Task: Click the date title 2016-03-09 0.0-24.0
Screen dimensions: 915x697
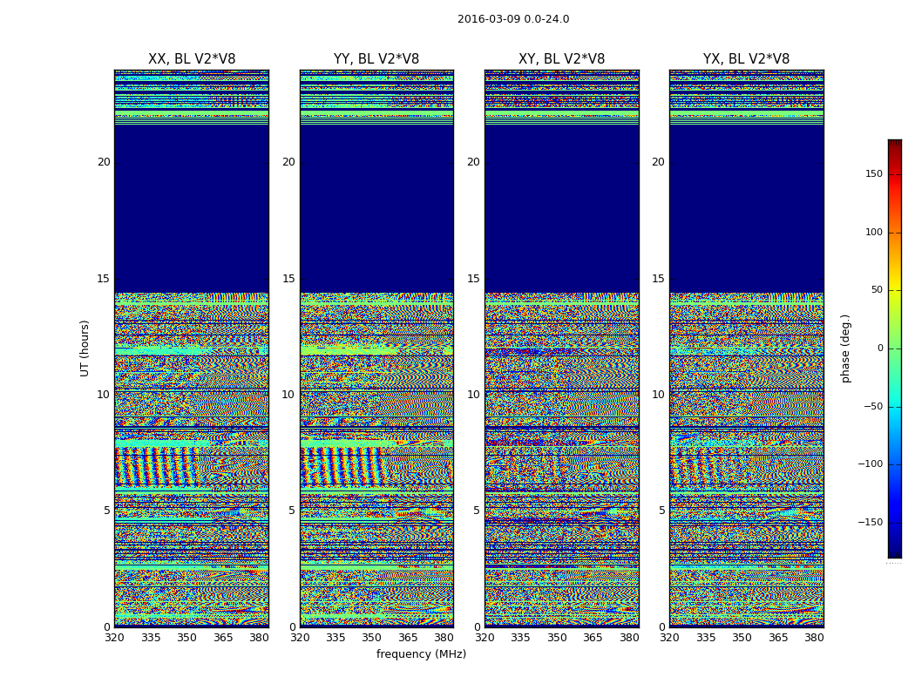Action: 513,19
